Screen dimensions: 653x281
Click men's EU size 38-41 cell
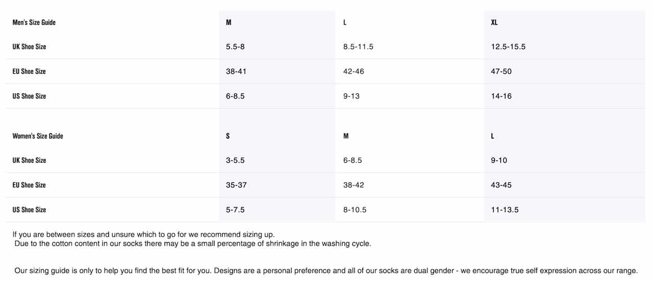click(x=236, y=71)
